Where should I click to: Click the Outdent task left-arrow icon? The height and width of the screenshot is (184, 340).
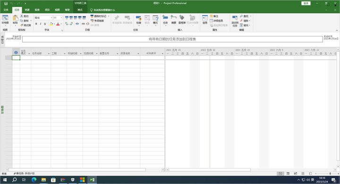click(67, 24)
